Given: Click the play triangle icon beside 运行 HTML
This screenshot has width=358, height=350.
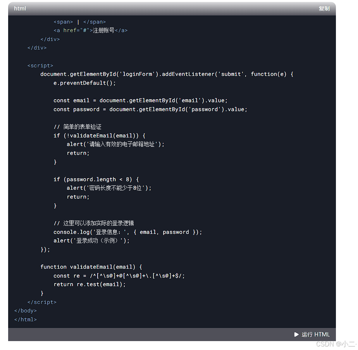Looking at the screenshot, I should tap(296, 335).
